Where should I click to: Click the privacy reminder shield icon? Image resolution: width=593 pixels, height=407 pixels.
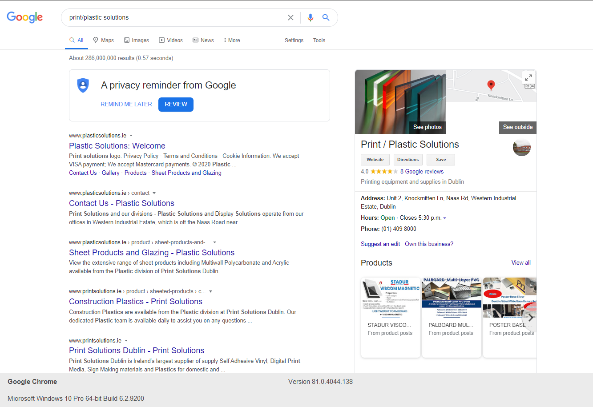click(83, 85)
